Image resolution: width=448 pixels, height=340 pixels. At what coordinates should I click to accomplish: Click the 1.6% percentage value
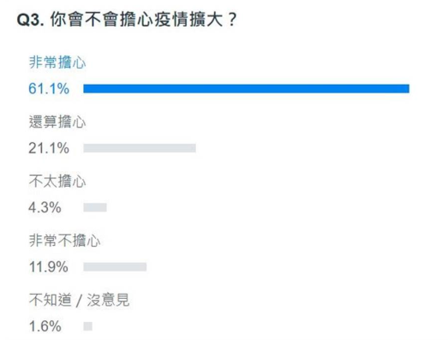[45, 326]
